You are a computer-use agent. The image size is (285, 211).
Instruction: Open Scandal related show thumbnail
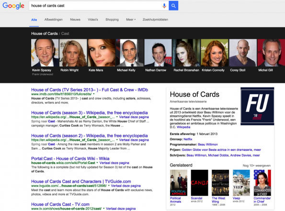pyautogui.click(x=199, y=183)
